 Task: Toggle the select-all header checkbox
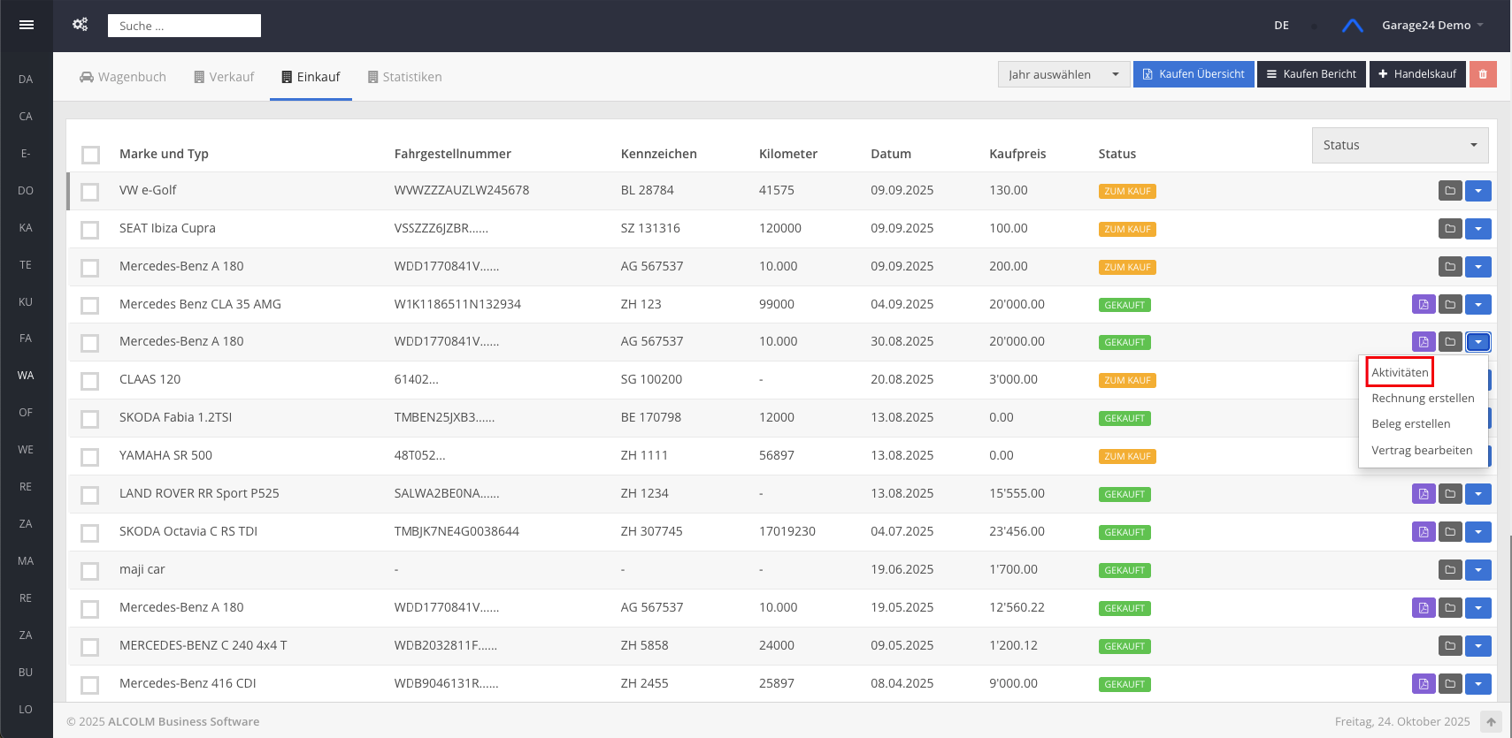tap(90, 155)
